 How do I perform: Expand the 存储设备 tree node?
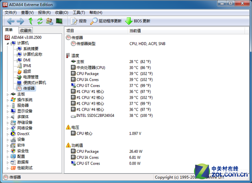pyautogui.click(x=7, y=122)
